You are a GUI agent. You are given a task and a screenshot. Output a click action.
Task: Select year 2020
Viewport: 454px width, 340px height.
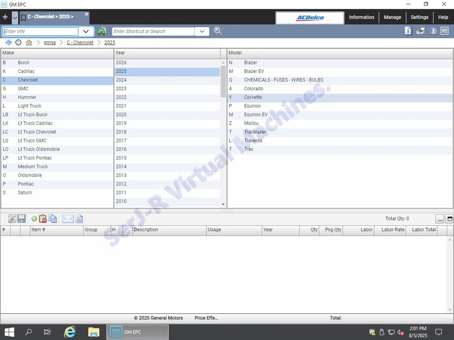(167, 115)
